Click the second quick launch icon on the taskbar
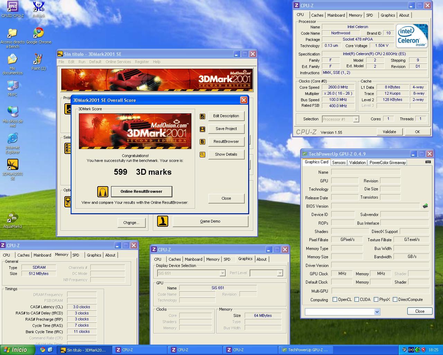This screenshot has width=443, height=355. click(50, 350)
